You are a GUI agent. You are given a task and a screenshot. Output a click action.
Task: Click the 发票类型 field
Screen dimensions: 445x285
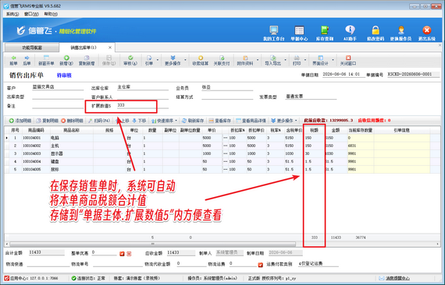311,97
